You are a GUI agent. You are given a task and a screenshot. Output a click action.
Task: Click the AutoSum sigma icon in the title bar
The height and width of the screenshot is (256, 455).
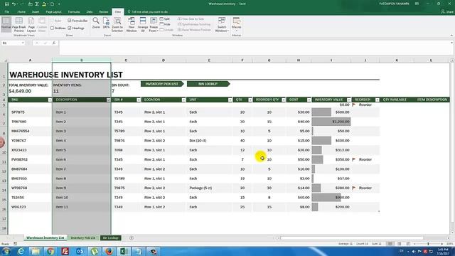click(x=37, y=4)
